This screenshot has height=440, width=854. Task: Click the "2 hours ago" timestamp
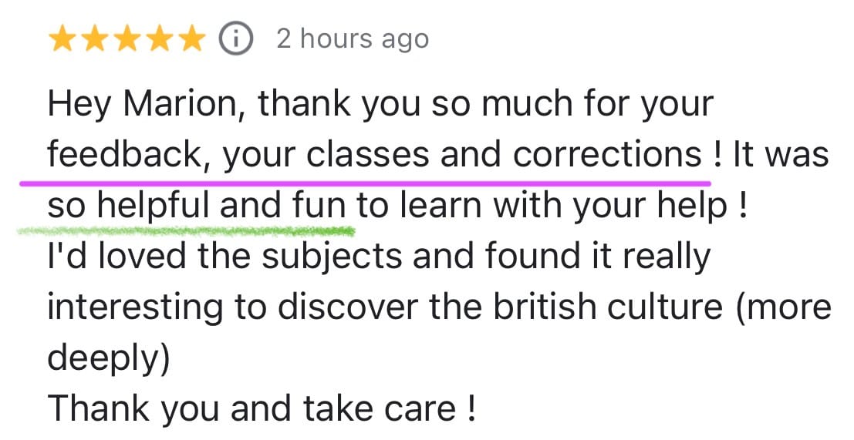352,39
